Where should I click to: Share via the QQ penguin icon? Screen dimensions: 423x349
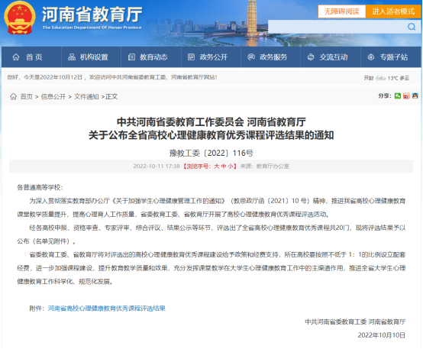tap(415, 95)
